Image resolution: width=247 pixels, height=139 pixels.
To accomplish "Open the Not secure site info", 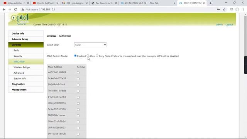I will pos(30,9).
